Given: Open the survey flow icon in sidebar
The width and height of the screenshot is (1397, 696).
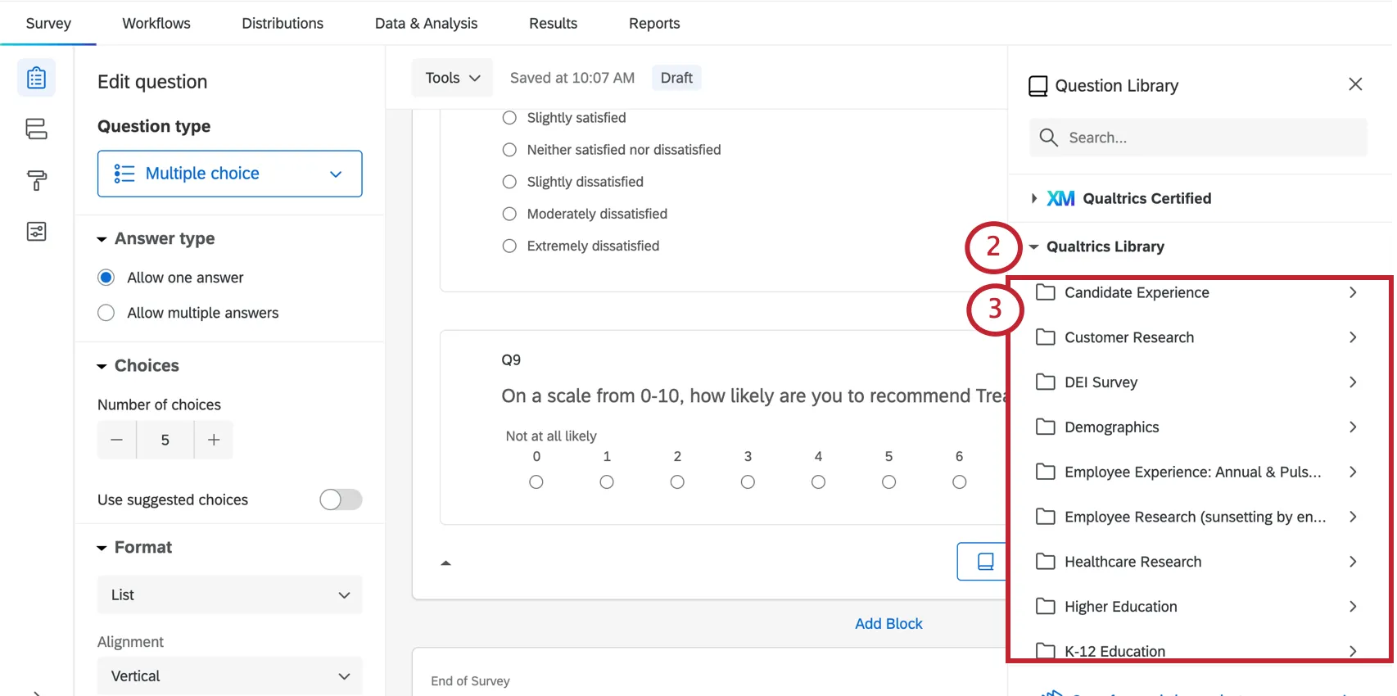Looking at the screenshot, I should [36, 129].
